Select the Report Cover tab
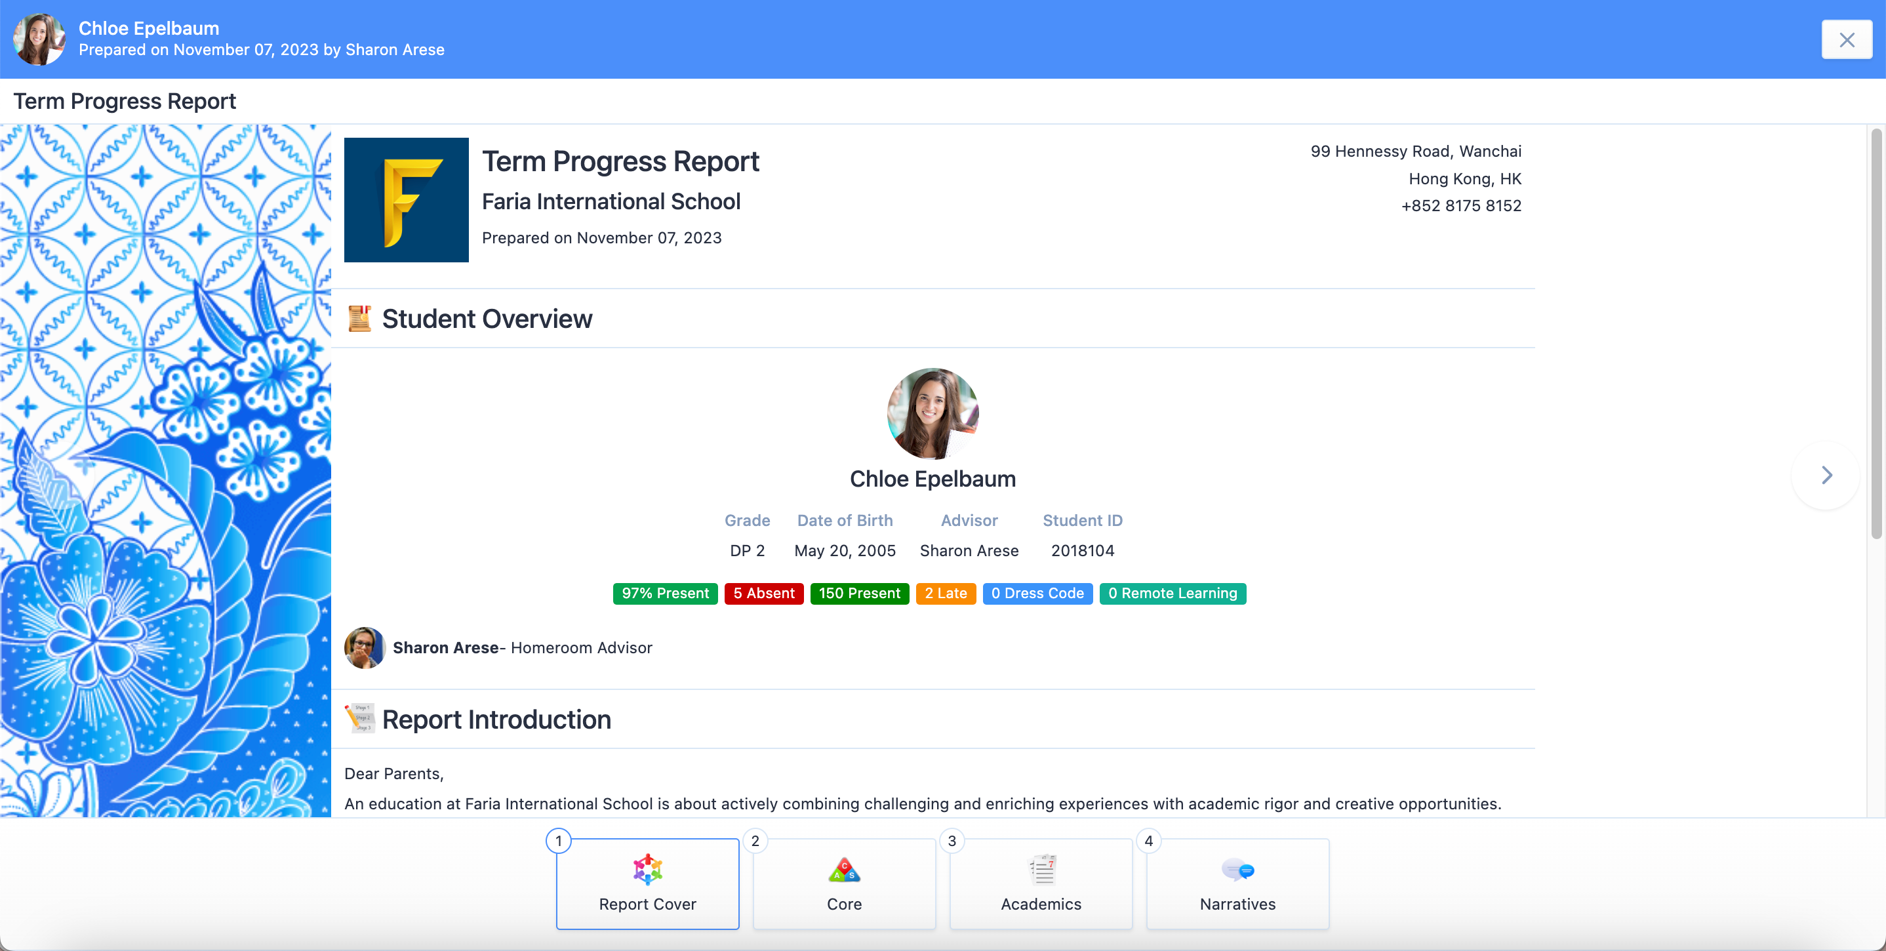The image size is (1886, 951). point(647,902)
